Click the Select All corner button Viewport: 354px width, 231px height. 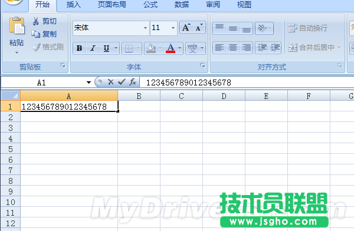pos(11,95)
